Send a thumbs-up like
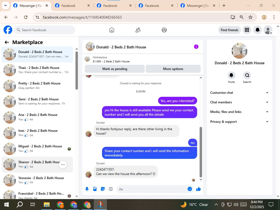This screenshot has width=280, height=210. click(x=199, y=189)
